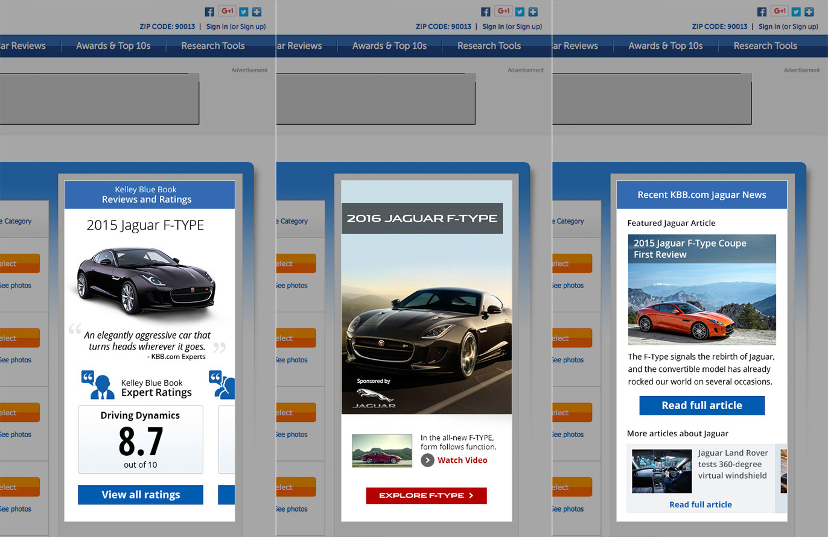The width and height of the screenshot is (828, 537).
Task: Click Twitter icon in the Jaguar News screen
Action: [x=797, y=11]
